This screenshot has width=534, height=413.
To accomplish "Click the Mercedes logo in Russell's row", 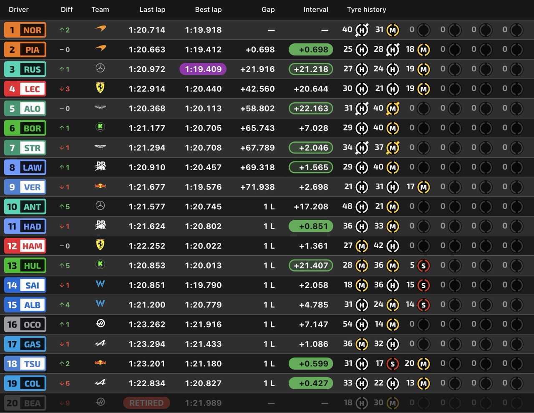I will click(100, 68).
